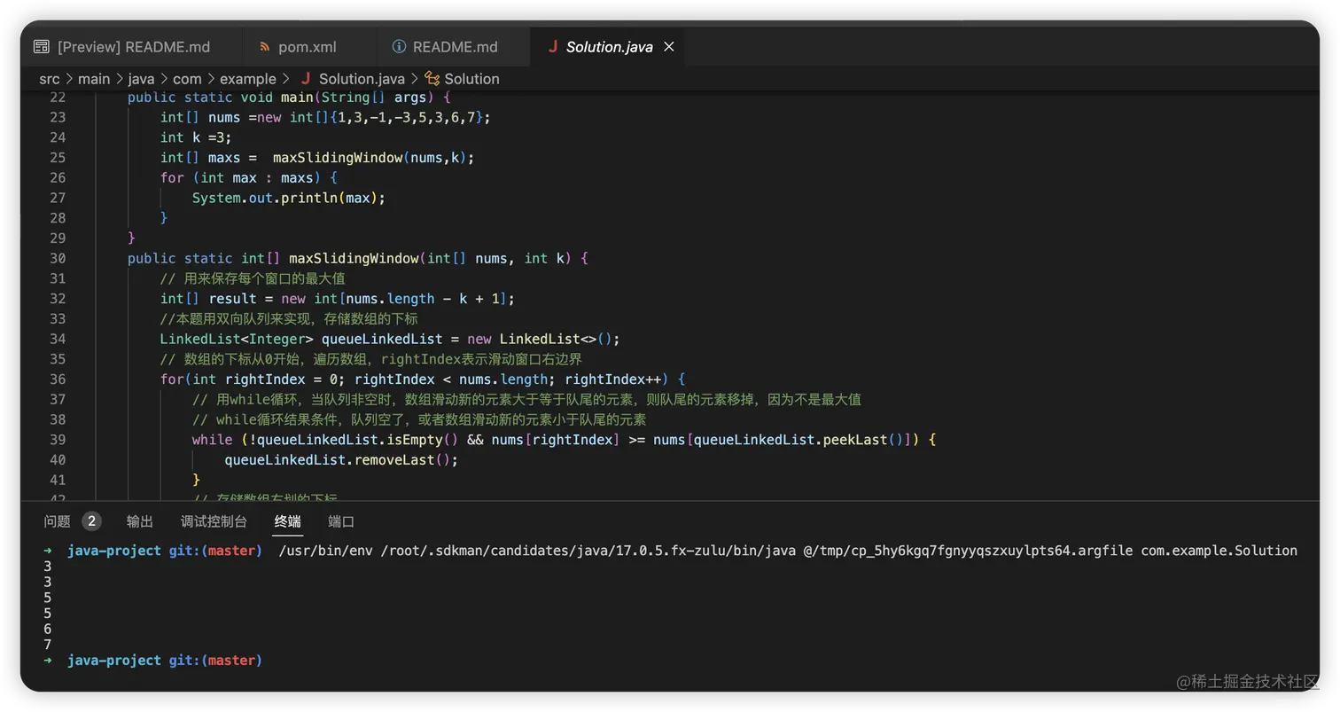Click 'queueLinkedList' variable on line 34
1340x712 pixels.
tap(382, 339)
